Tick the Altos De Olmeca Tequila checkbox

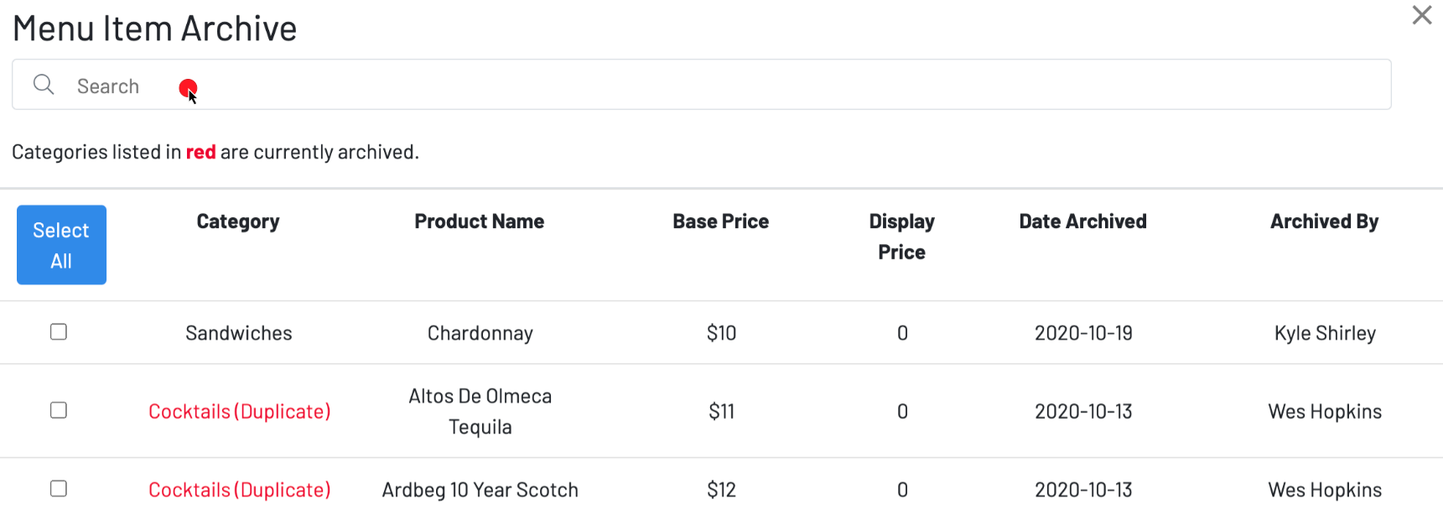(x=59, y=410)
